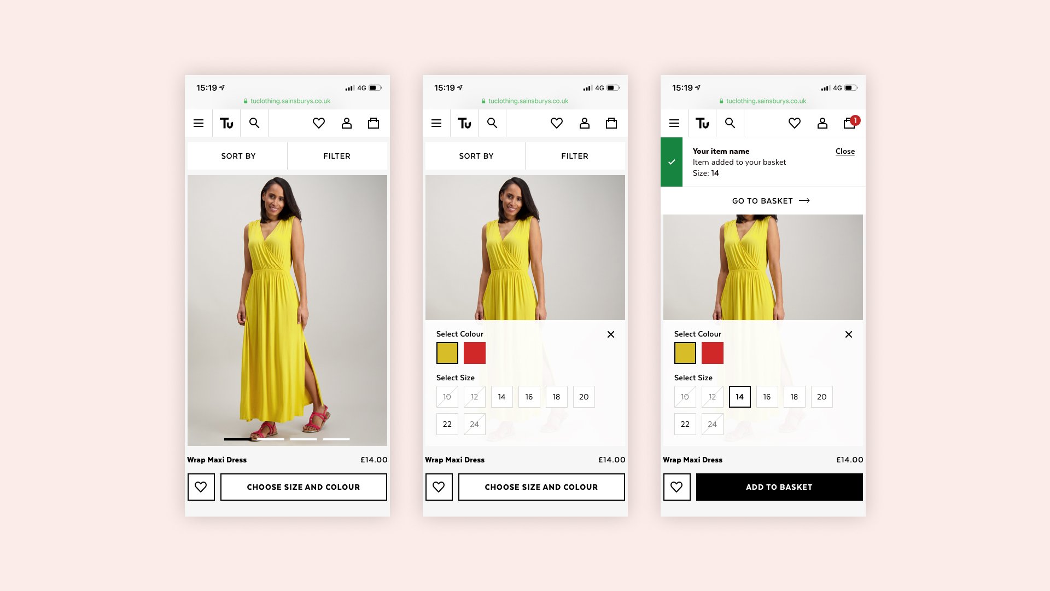The image size is (1050, 591).
Task: Open basket icon showing 1 item
Action: (x=850, y=123)
